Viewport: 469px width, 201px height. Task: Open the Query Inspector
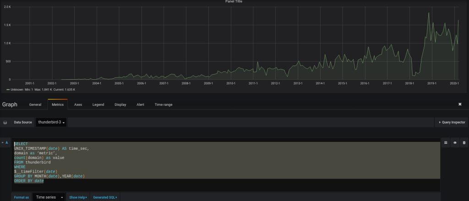[451, 123]
